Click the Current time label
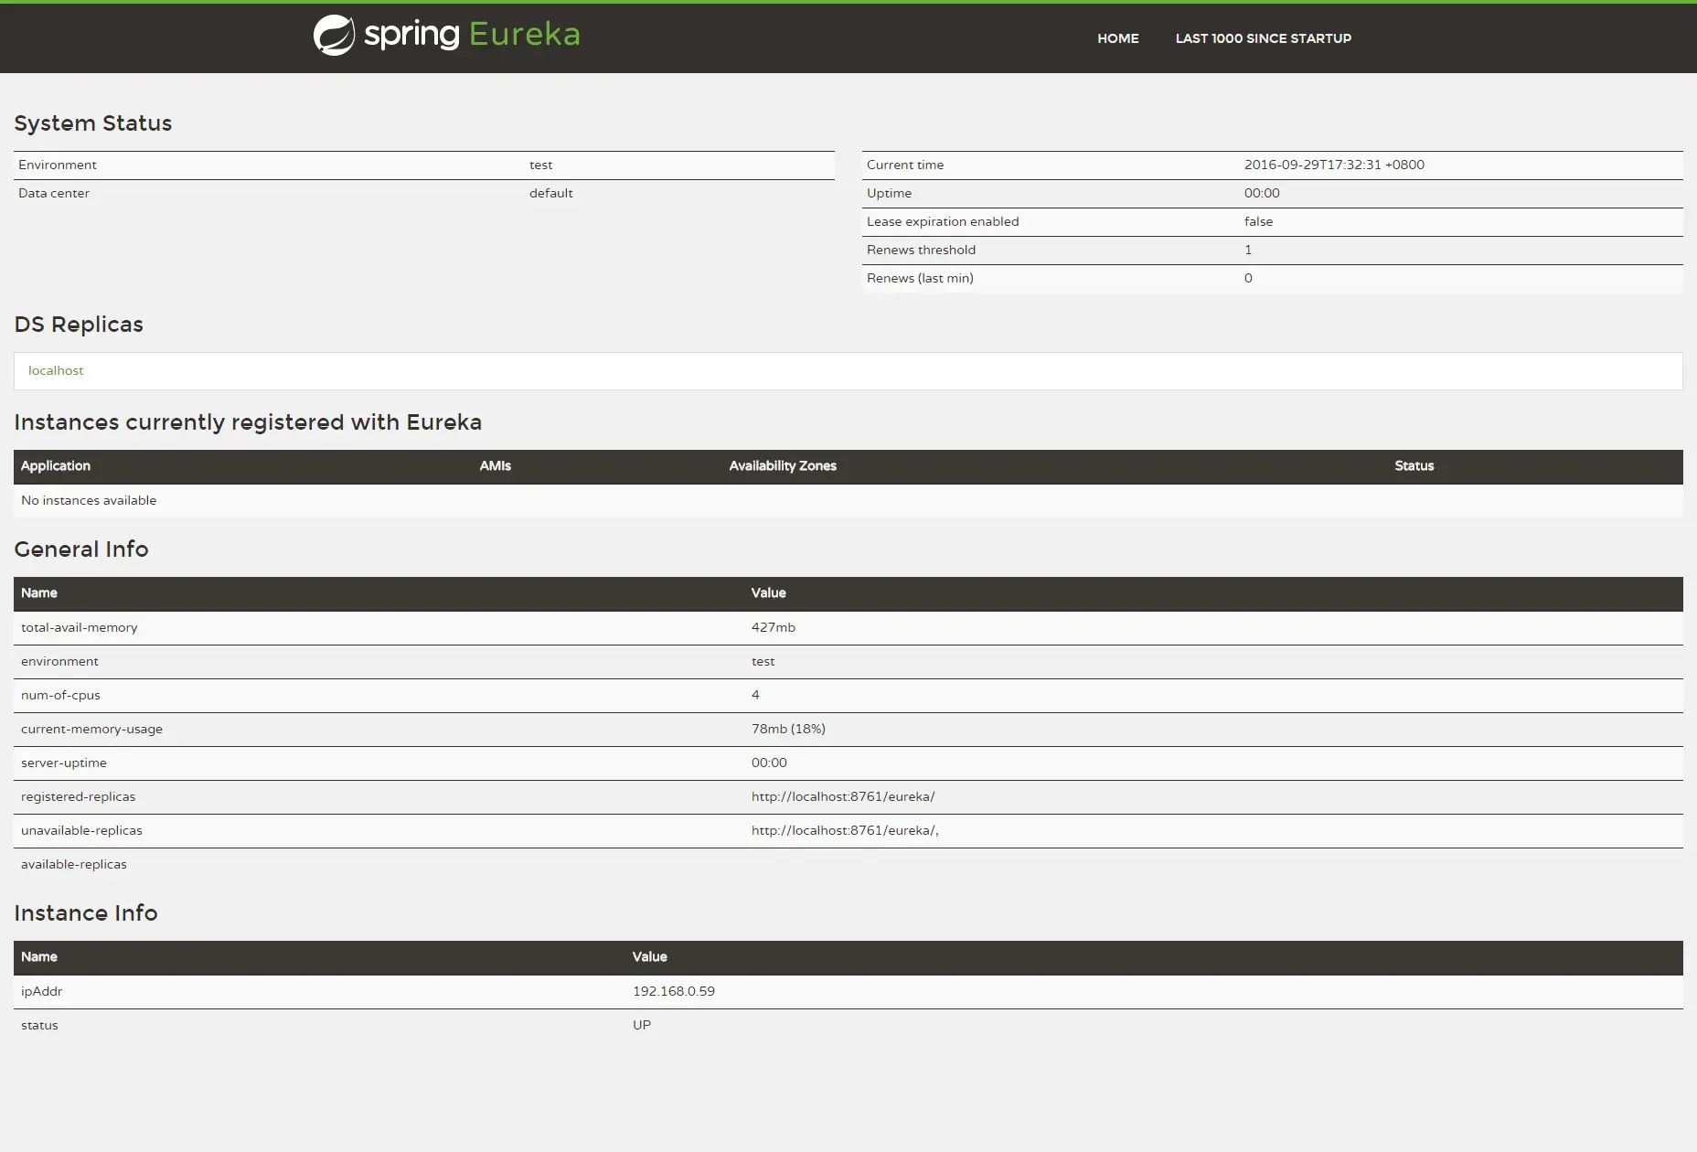 pos(905,165)
